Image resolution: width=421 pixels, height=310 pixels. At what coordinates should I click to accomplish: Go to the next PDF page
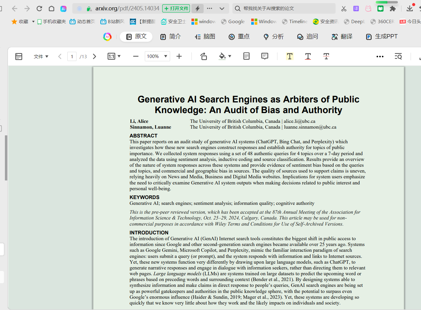coord(95,56)
